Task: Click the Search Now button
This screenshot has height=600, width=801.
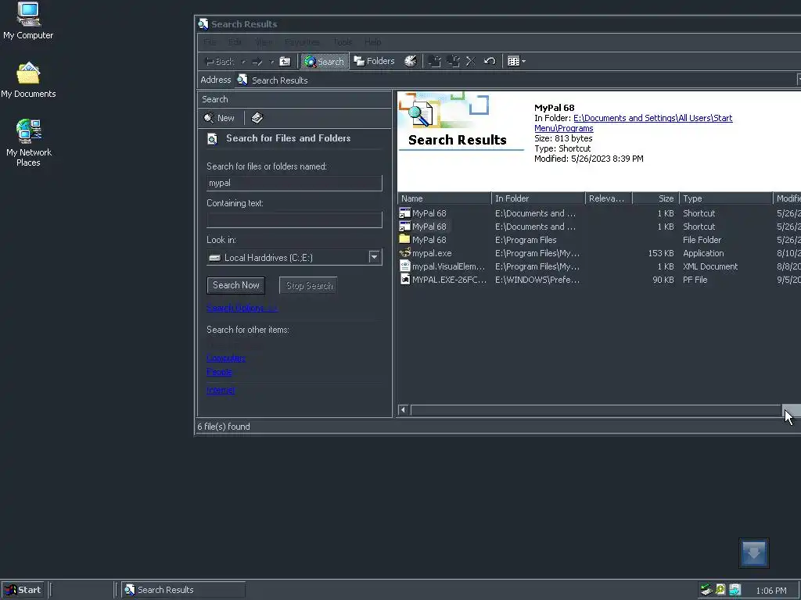Action: 235,285
